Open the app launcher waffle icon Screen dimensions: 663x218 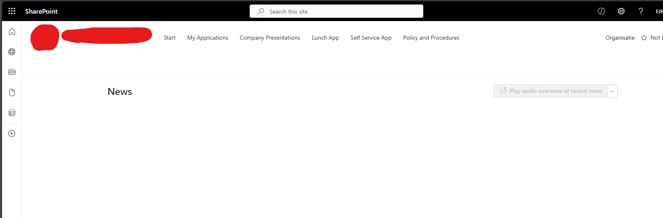12,11
